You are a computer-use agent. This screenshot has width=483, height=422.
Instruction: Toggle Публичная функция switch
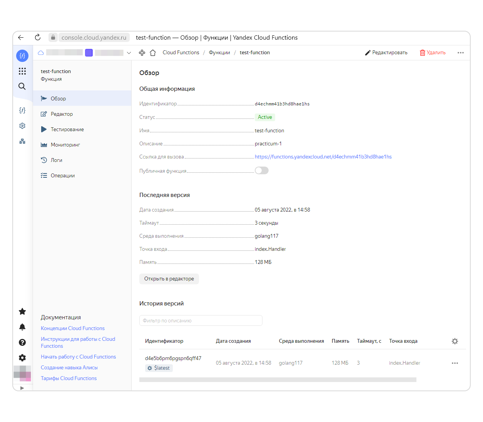pos(262,170)
